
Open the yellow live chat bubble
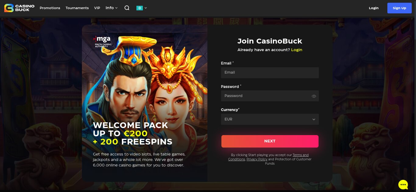(403, 184)
